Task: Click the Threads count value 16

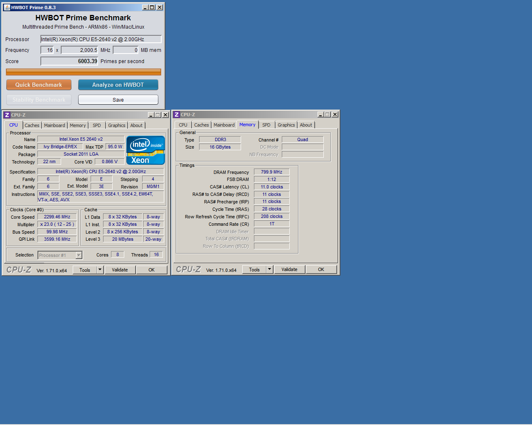Action: 156,254
